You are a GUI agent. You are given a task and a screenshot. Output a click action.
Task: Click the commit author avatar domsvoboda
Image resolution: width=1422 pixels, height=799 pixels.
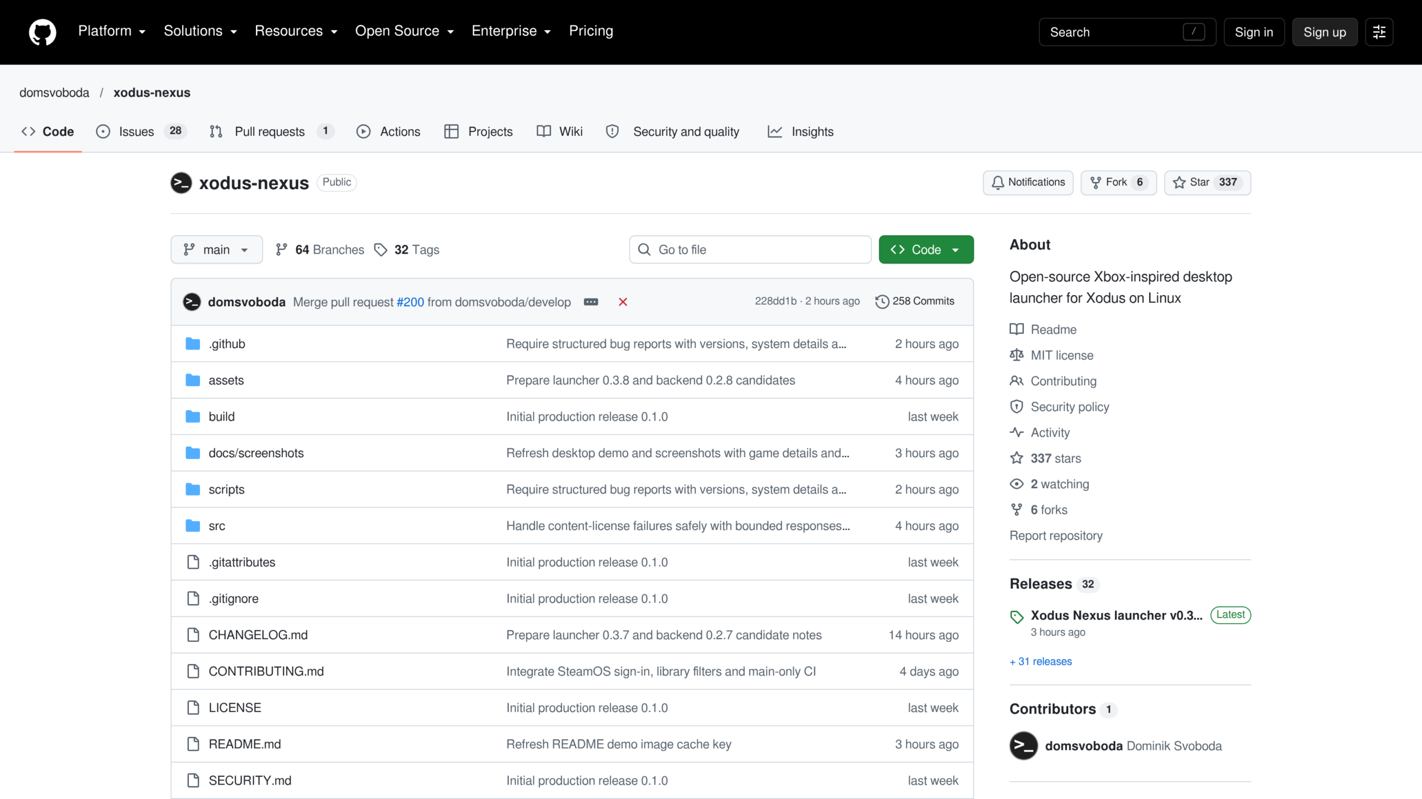(x=192, y=302)
